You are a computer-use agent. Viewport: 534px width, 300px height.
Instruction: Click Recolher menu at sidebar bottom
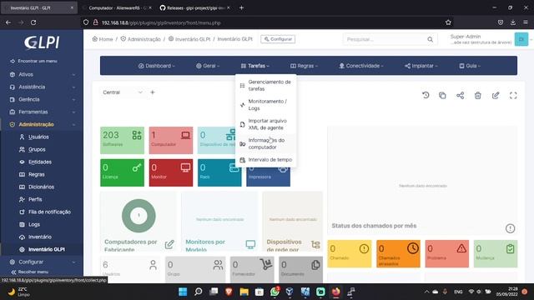[x=30, y=272]
